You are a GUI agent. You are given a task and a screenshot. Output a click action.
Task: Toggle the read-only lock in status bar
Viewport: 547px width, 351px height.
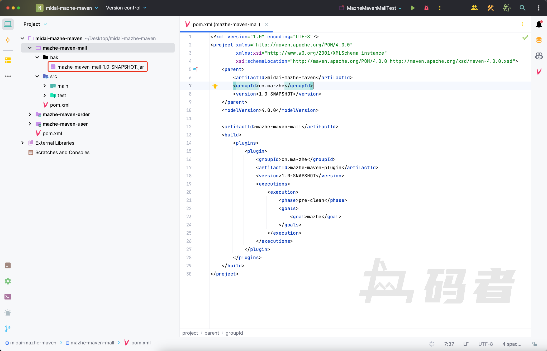[x=534, y=344]
